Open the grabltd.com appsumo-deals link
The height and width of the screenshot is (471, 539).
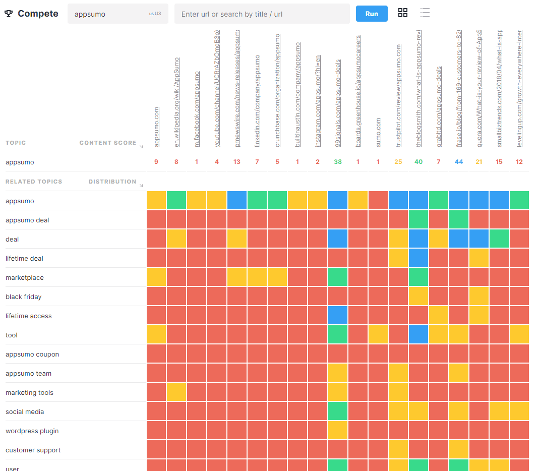[x=439, y=106]
